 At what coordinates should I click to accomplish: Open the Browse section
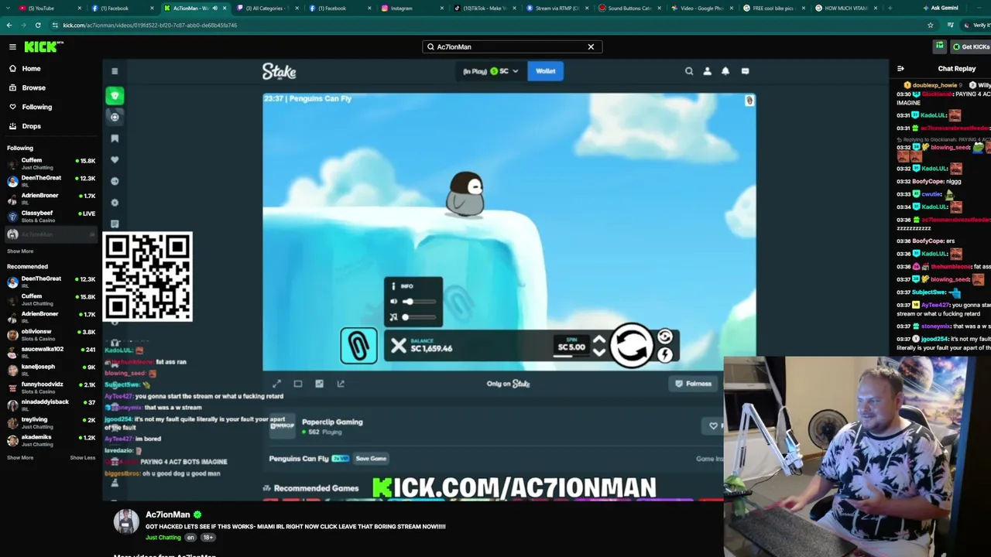[x=33, y=88]
